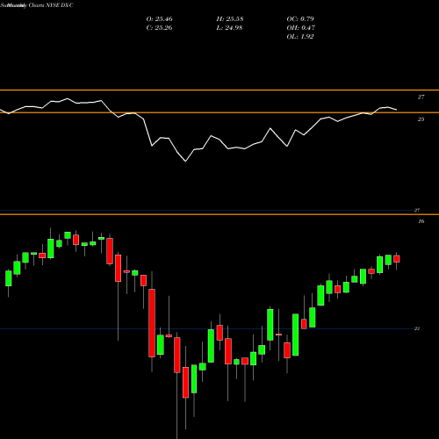Click the lowest trough of the white line

(185, 161)
